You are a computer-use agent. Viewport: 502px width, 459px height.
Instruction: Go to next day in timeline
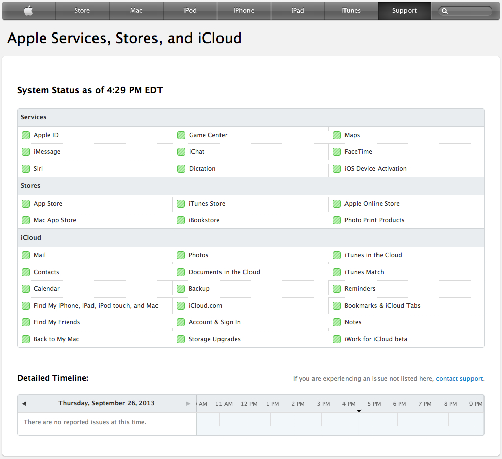[x=188, y=404]
